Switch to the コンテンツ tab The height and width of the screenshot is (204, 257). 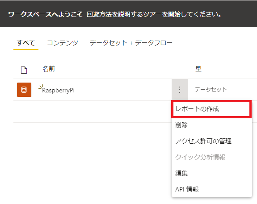pos(63,43)
